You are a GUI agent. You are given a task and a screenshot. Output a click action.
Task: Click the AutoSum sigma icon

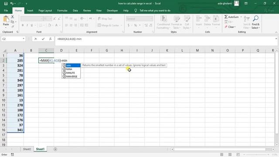point(226,17)
